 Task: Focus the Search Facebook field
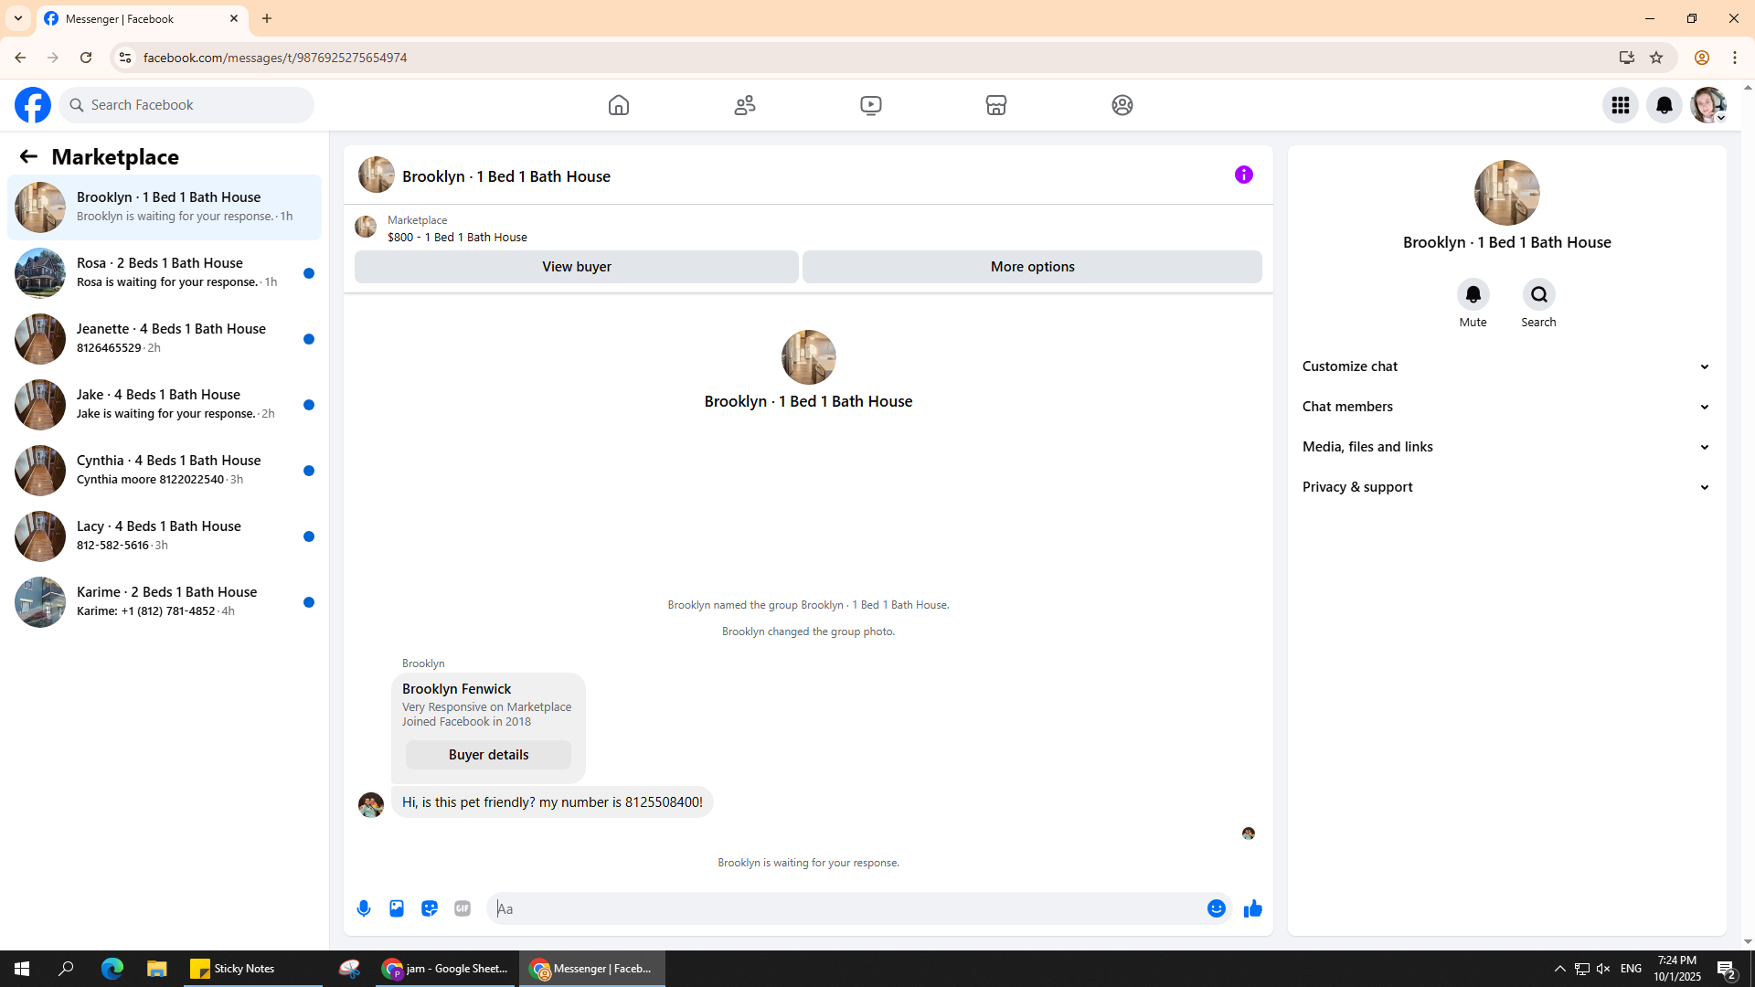click(x=186, y=105)
